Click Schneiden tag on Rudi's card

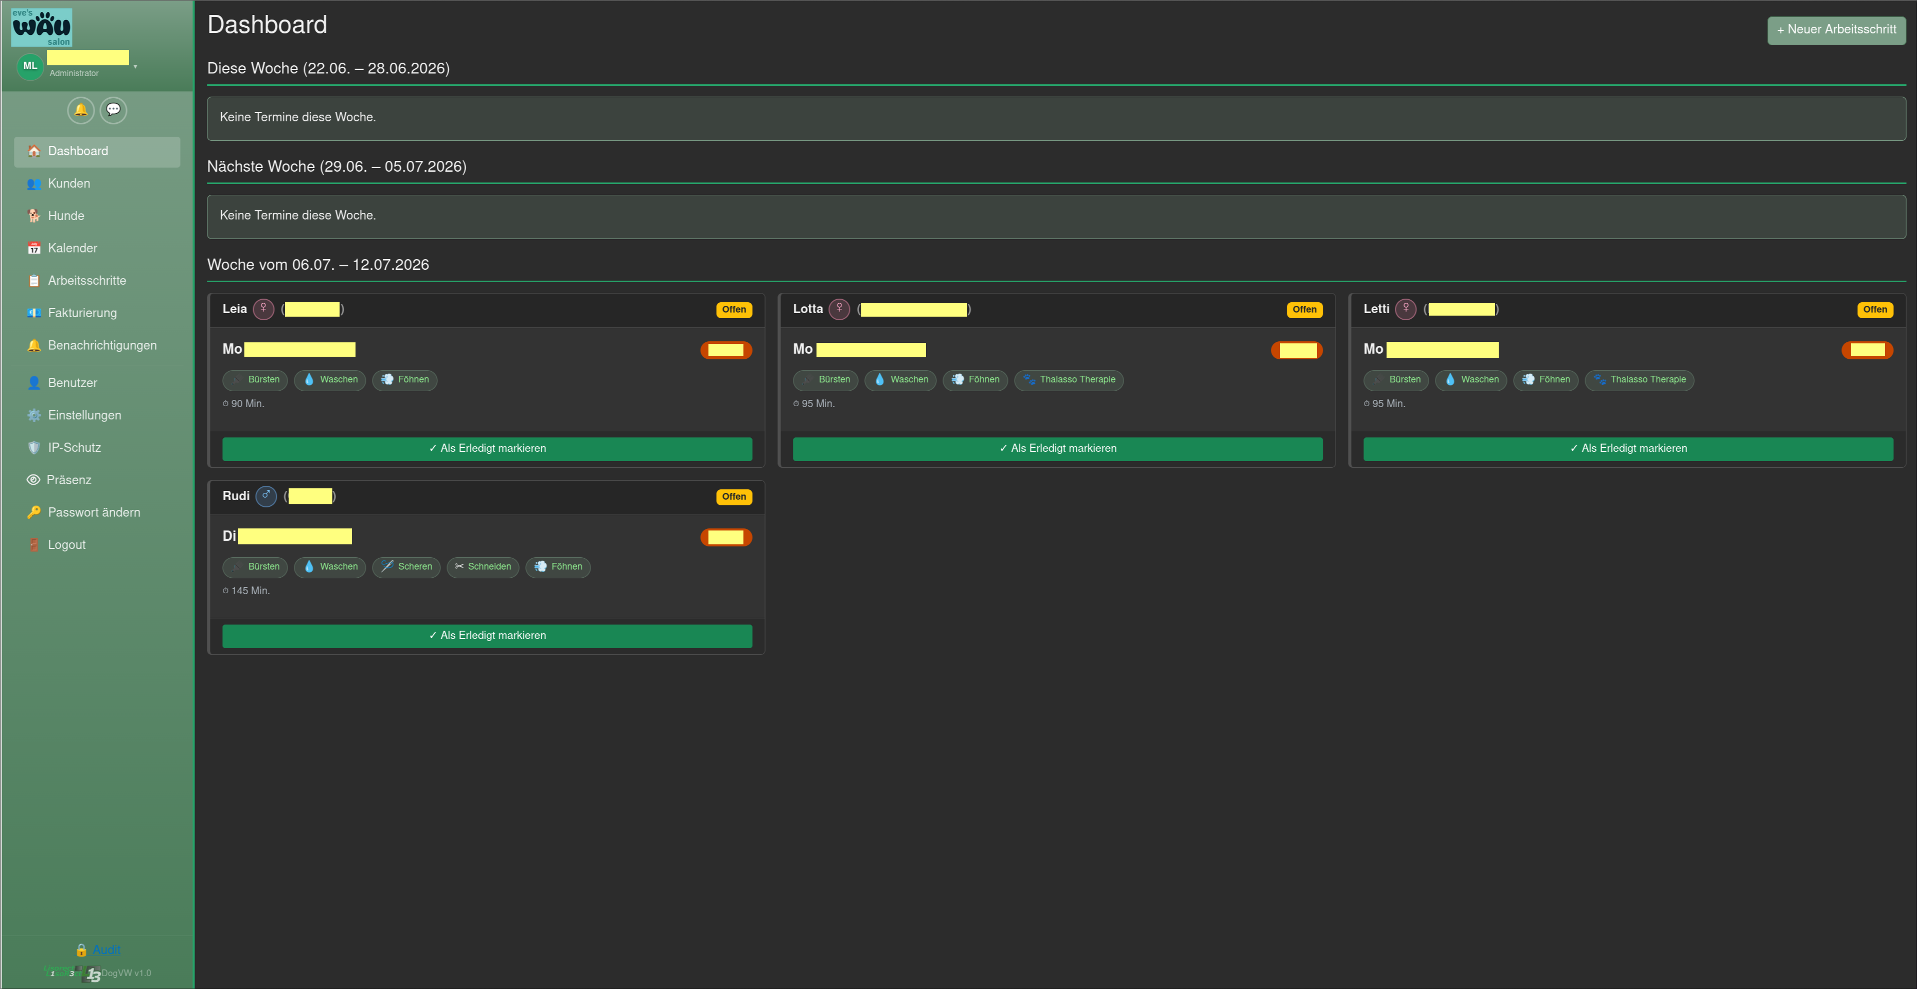[483, 567]
